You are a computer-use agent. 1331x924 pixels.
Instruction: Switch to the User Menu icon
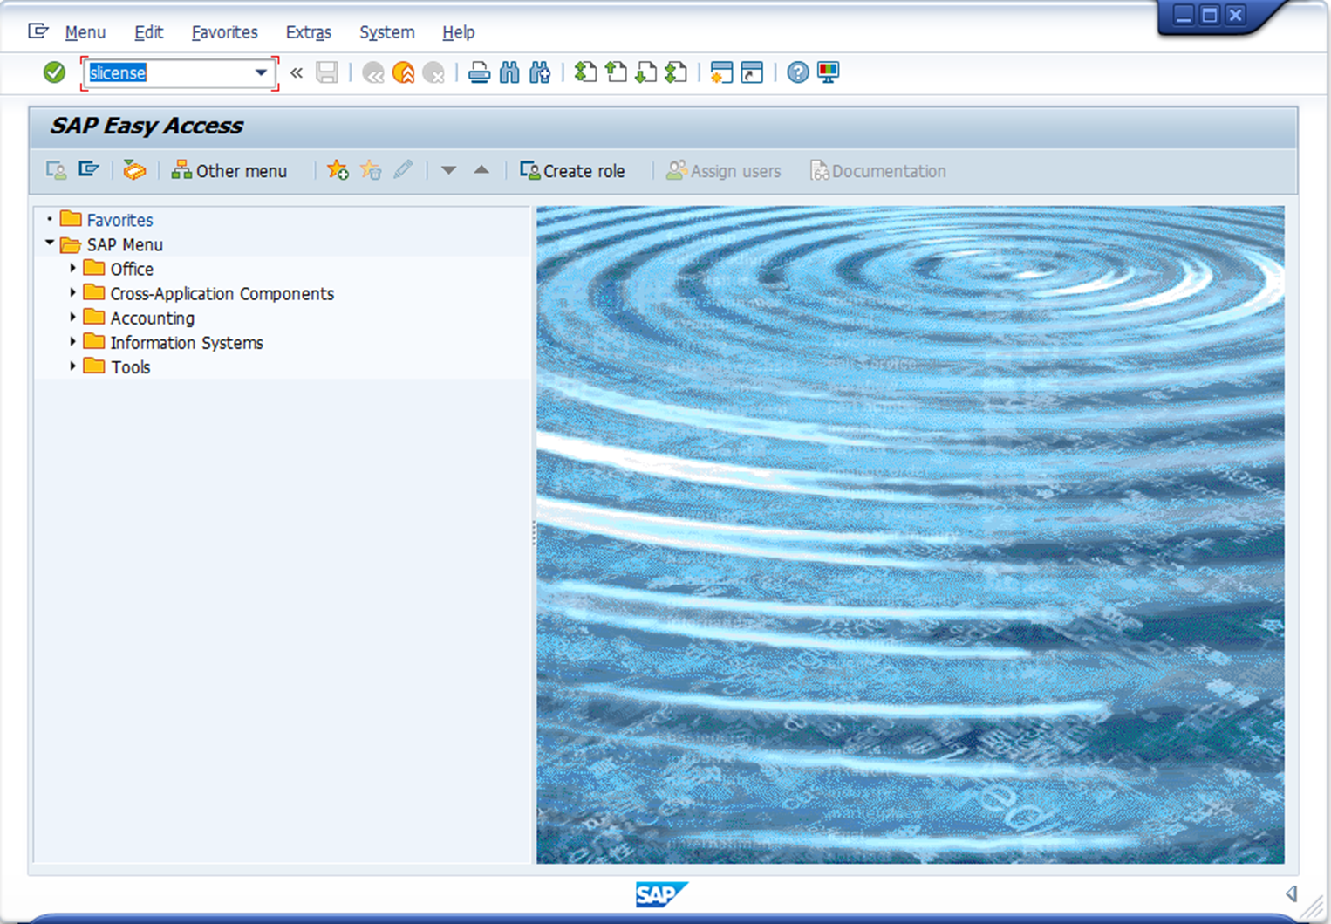(57, 170)
